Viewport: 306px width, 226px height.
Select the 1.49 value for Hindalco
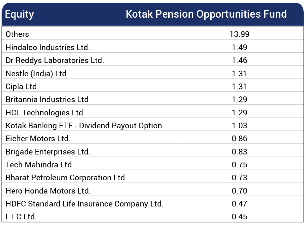[239, 47]
